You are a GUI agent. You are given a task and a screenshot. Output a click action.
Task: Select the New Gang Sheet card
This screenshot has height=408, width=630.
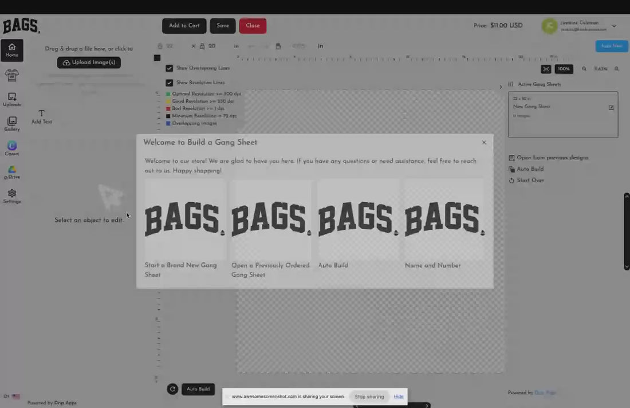pyautogui.click(x=563, y=115)
